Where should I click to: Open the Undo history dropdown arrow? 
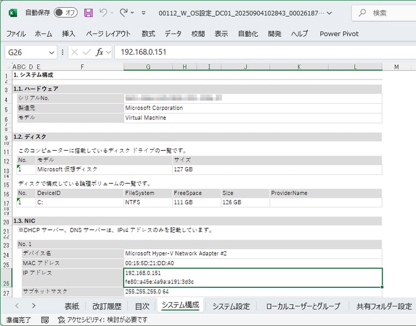pos(112,13)
